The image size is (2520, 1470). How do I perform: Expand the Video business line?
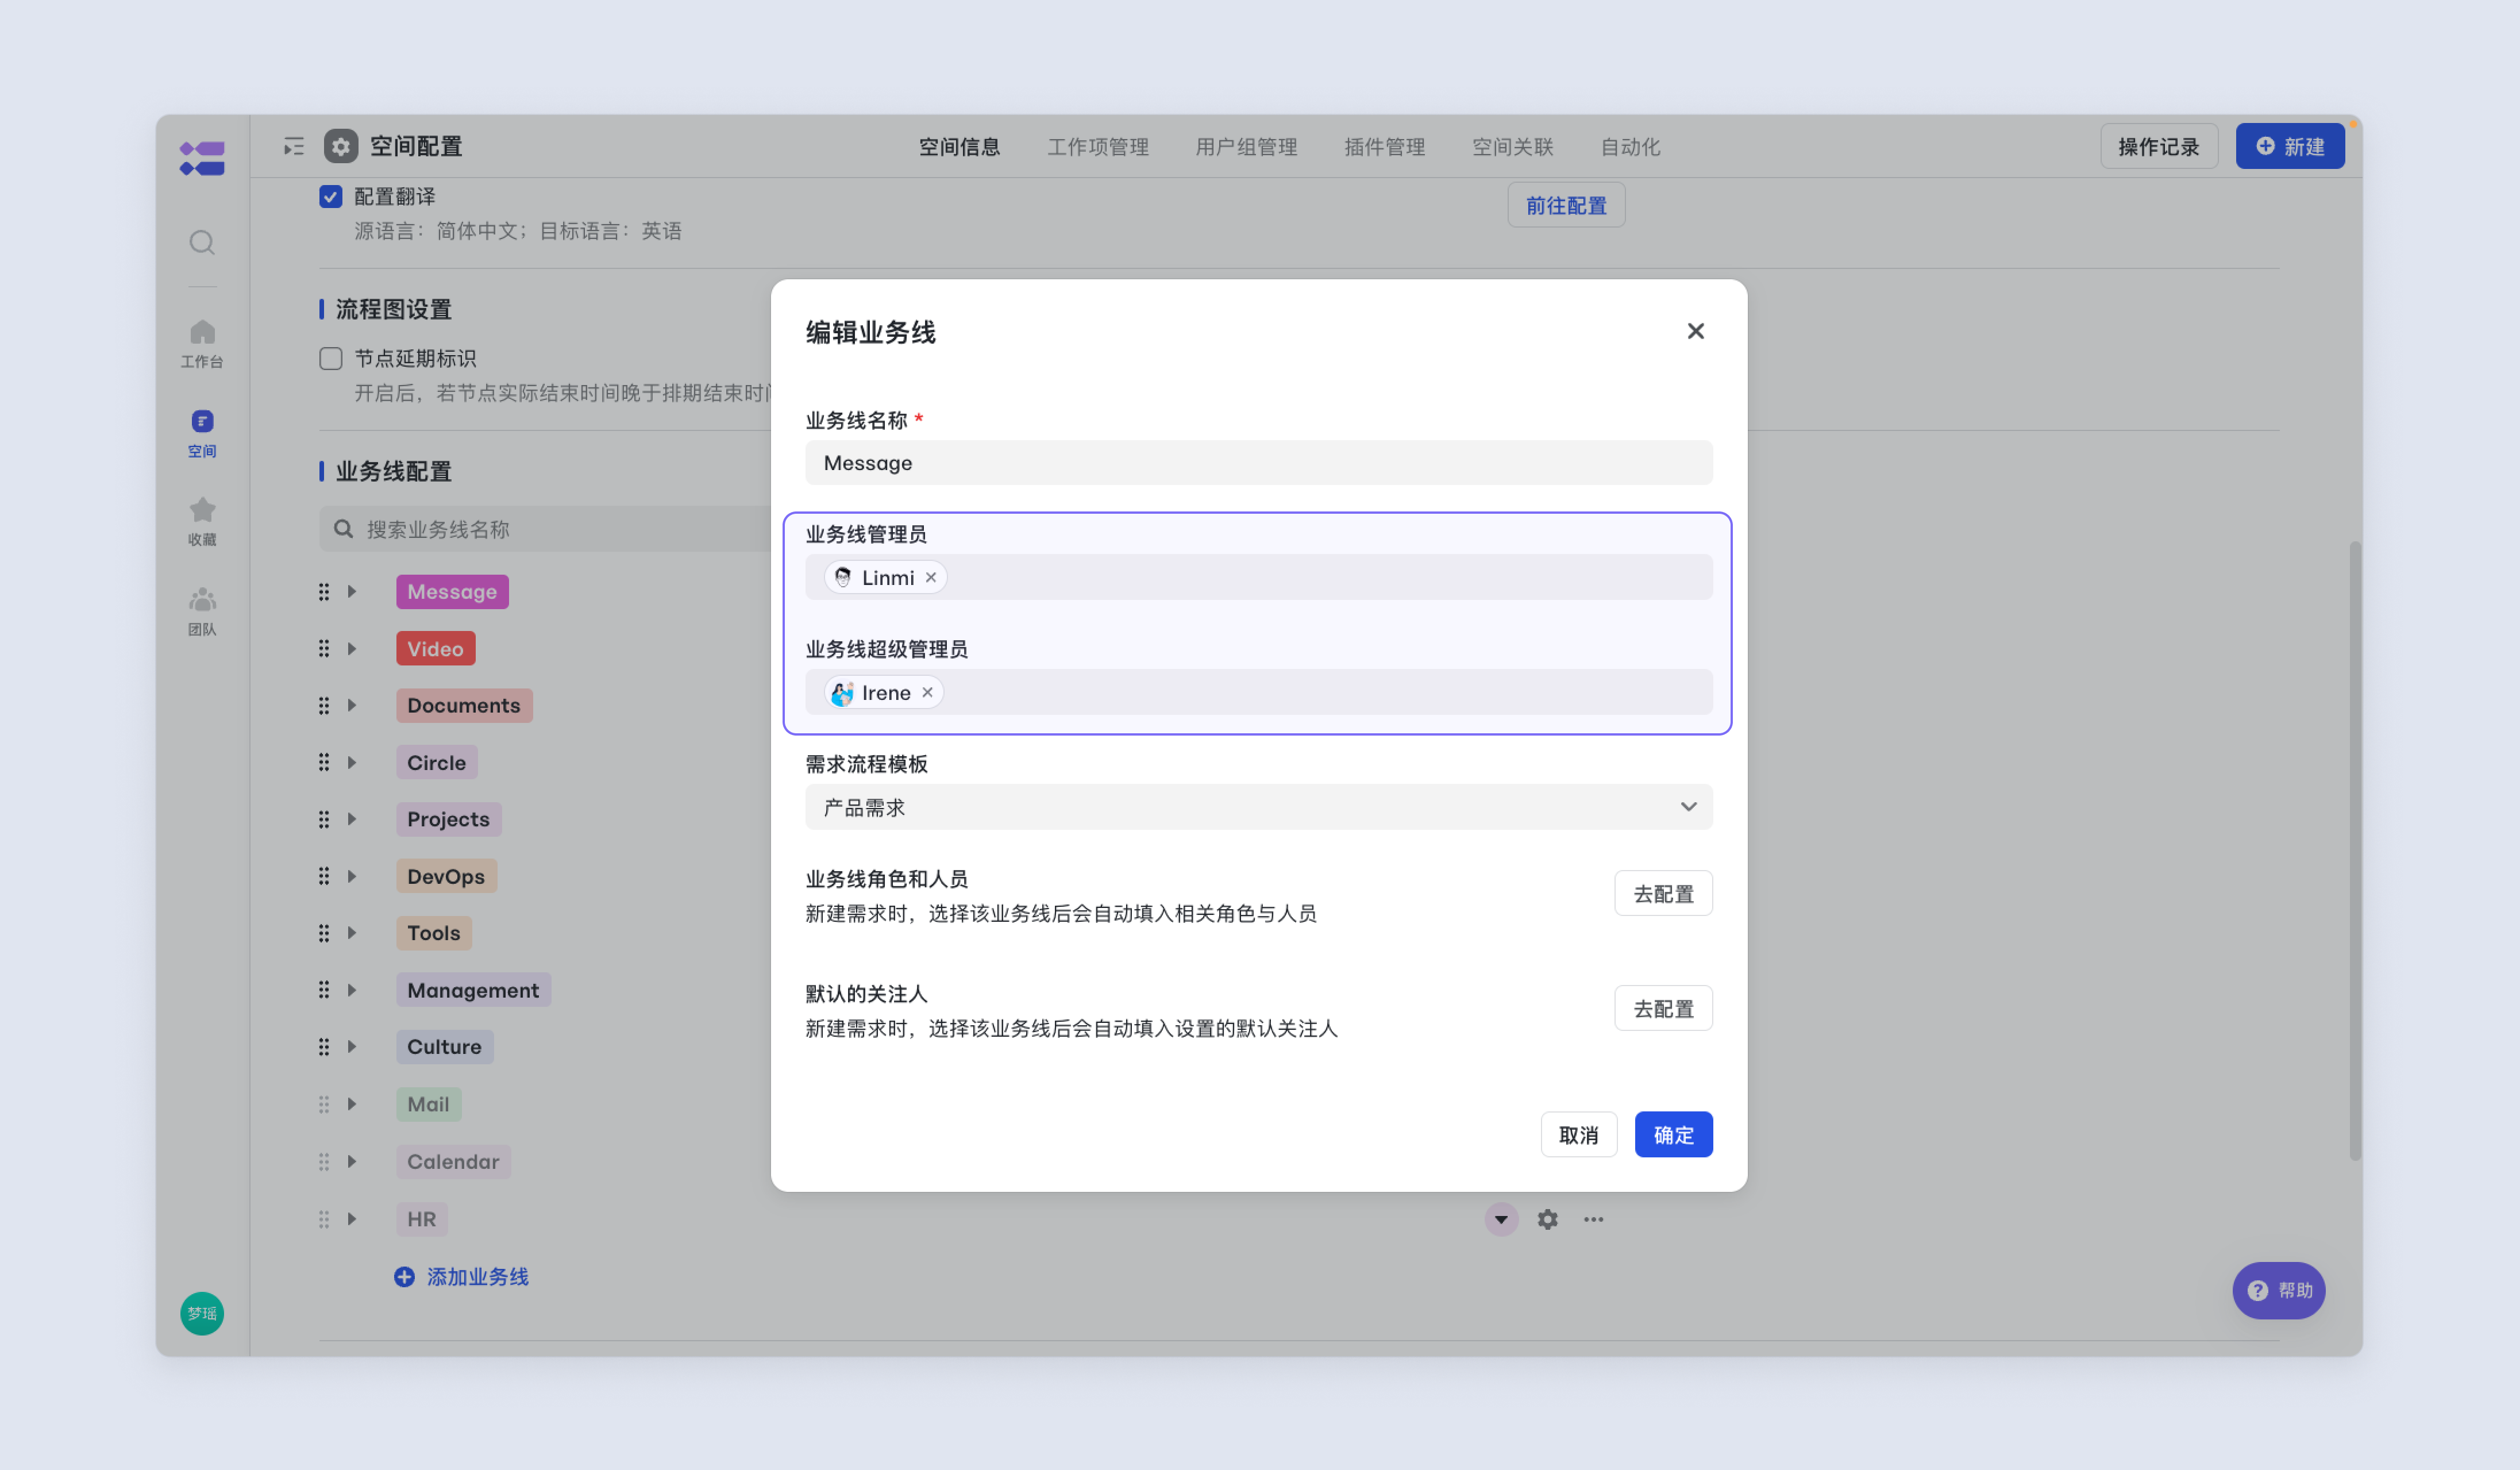[x=352, y=648]
